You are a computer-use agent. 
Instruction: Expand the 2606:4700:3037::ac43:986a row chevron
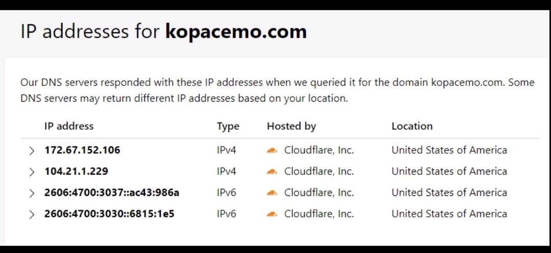click(x=32, y=193)
